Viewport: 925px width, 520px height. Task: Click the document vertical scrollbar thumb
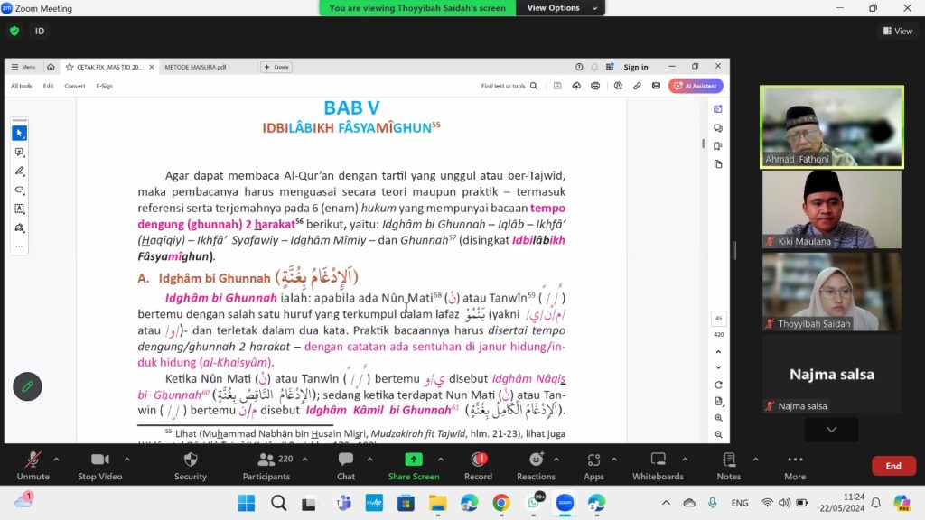pyautogui.click(x=703, y=144)
